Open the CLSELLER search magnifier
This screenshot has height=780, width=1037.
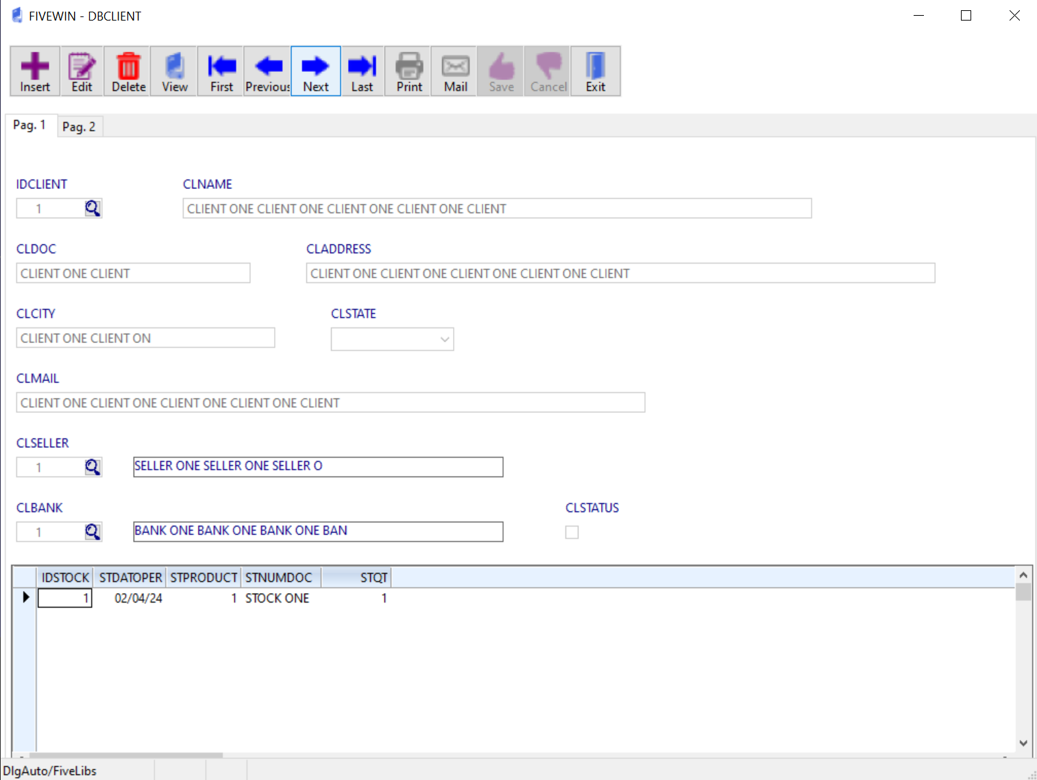coord(93,467)
